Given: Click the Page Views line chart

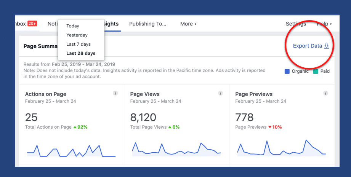Looking at the screenshot, I should pos(176,149).
